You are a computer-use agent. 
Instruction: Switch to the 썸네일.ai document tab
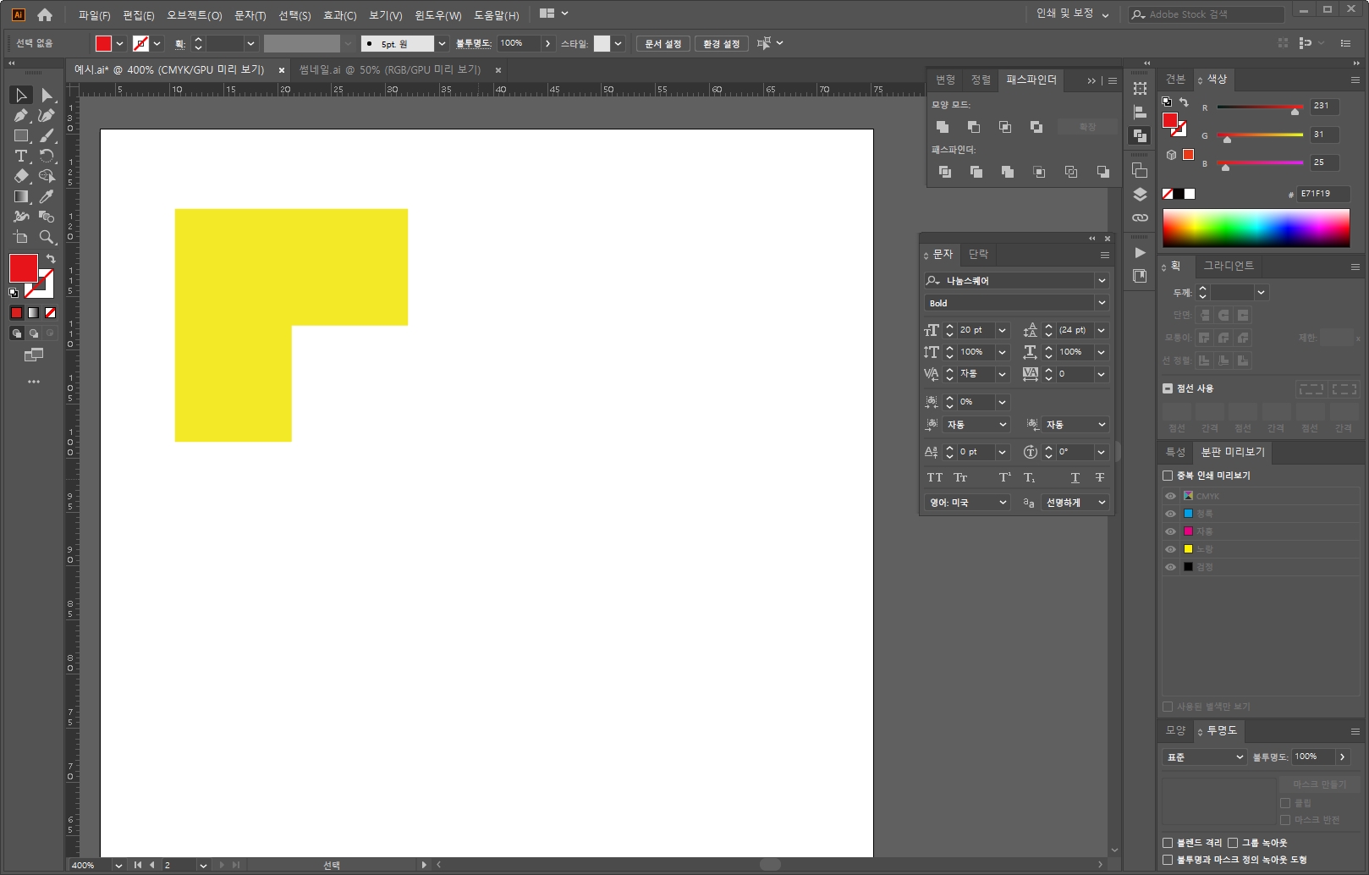389,69
